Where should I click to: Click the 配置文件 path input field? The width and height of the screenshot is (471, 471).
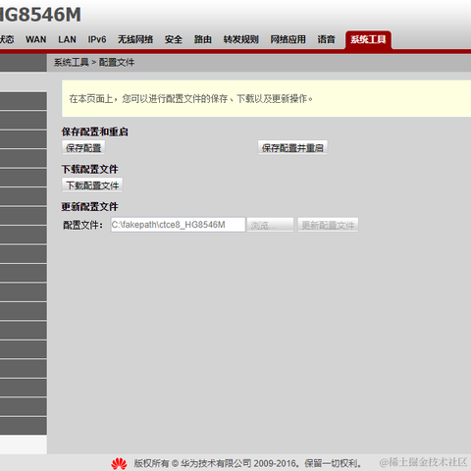pos(178,225)
